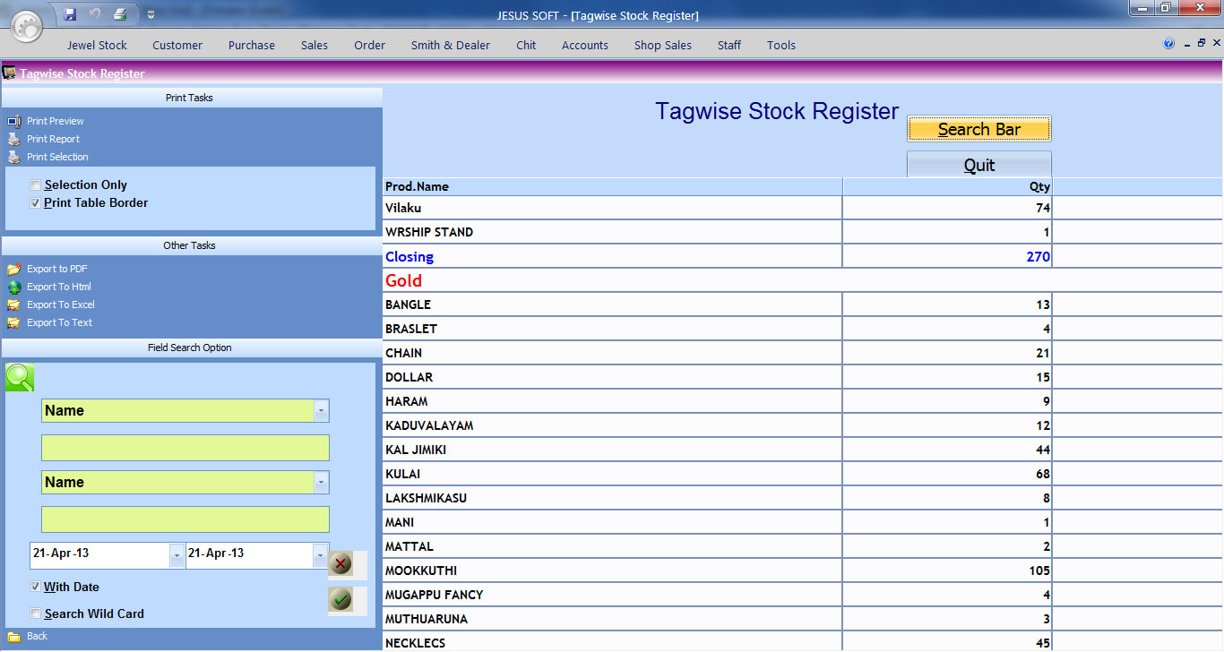
Task: Click the printer icon in quick access toolbar
Action: click(120, 14)
